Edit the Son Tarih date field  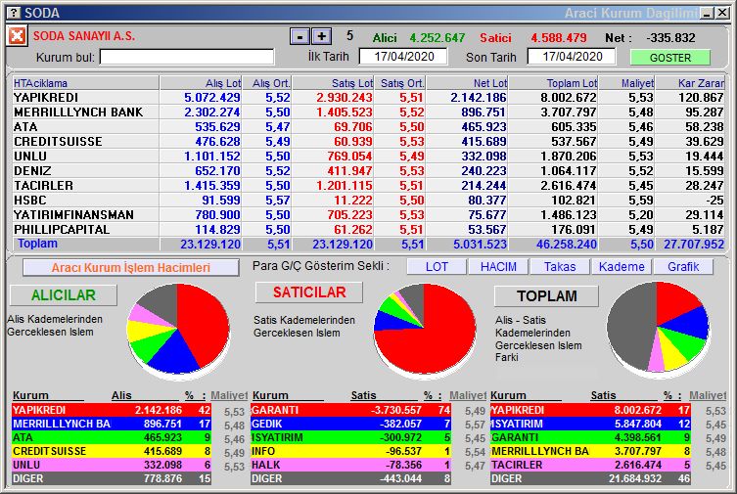(x=572, y=57)
